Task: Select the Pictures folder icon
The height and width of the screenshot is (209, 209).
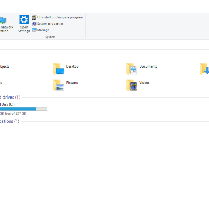Action: [x=59, y=85]
